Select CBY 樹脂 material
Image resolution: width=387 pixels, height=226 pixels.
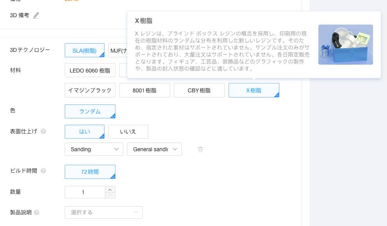199,90
